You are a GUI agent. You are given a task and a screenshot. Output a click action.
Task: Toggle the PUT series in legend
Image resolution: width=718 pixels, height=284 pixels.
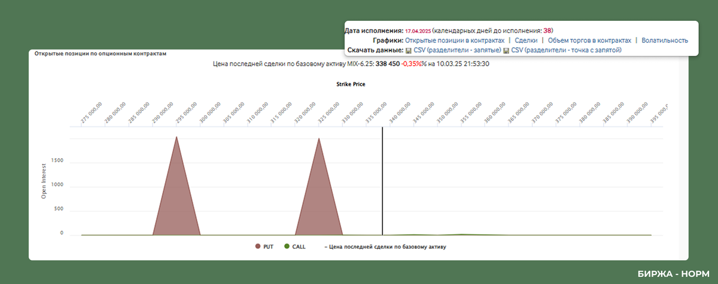(x=264, y=246)
